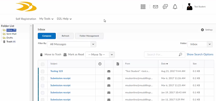Check the Testing 123 message checkbox

(43, 71)
